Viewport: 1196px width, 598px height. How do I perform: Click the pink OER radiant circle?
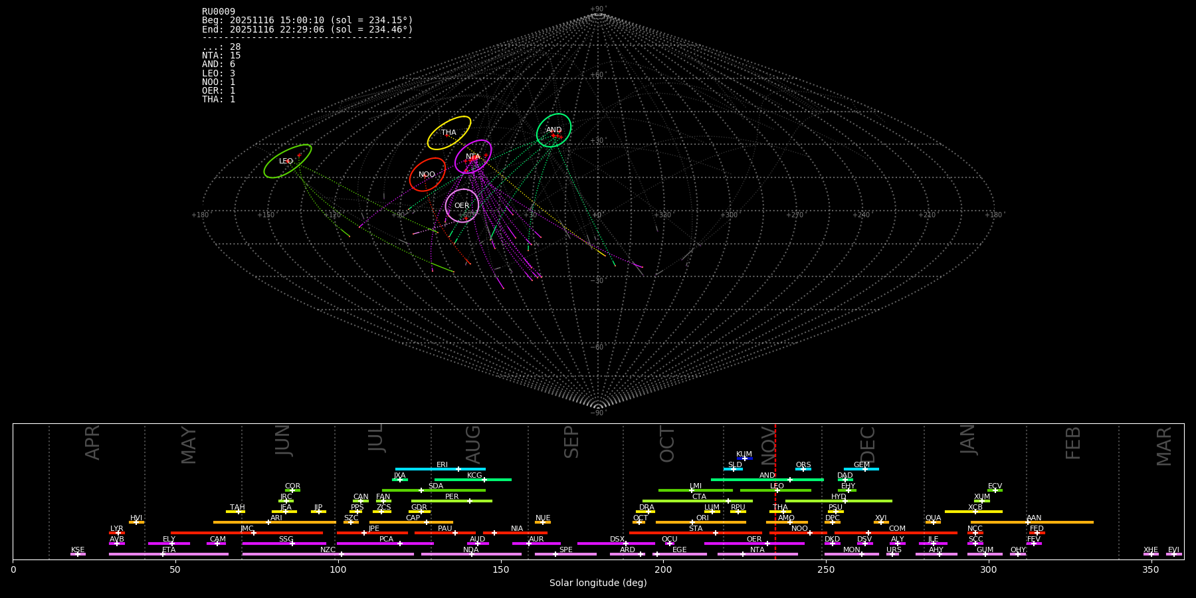tap(462, 205)
